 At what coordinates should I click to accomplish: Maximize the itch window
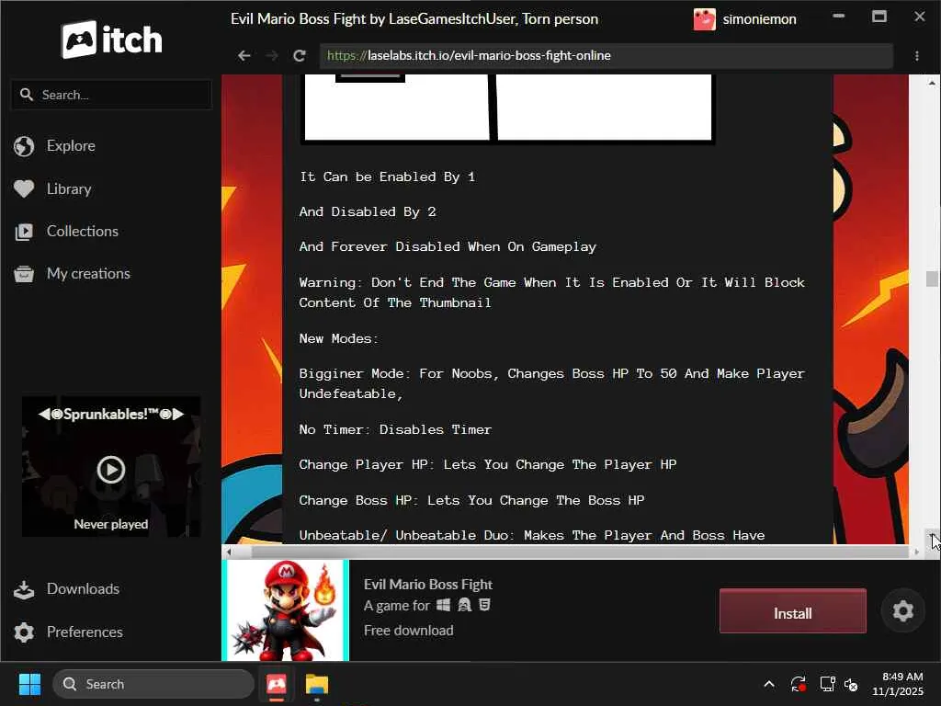[x=879, y=17]
